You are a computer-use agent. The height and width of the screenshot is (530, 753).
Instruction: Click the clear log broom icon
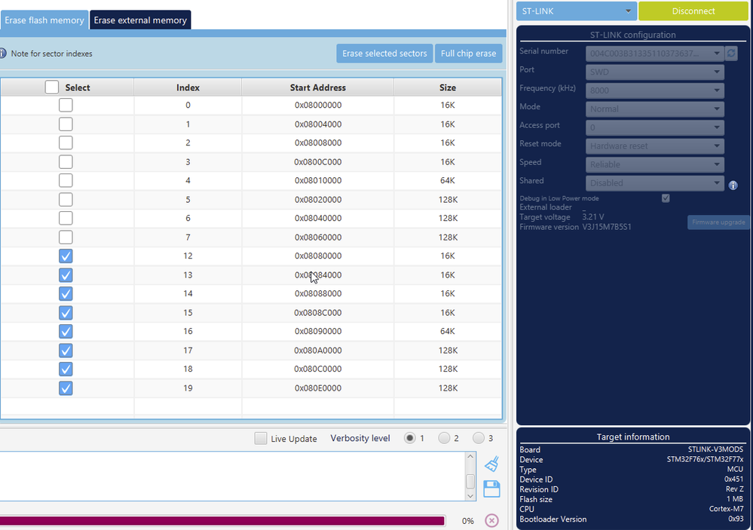click(x=491, y=464)
